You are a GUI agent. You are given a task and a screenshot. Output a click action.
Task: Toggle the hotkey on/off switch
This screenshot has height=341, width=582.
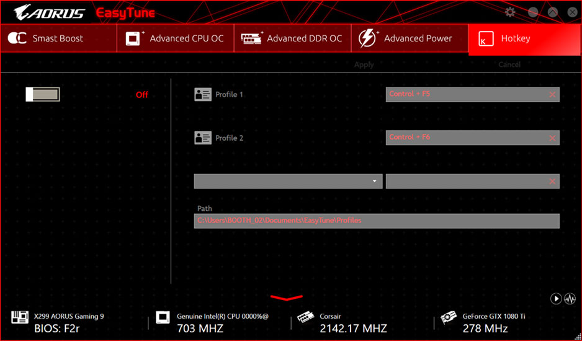point(43,94)
